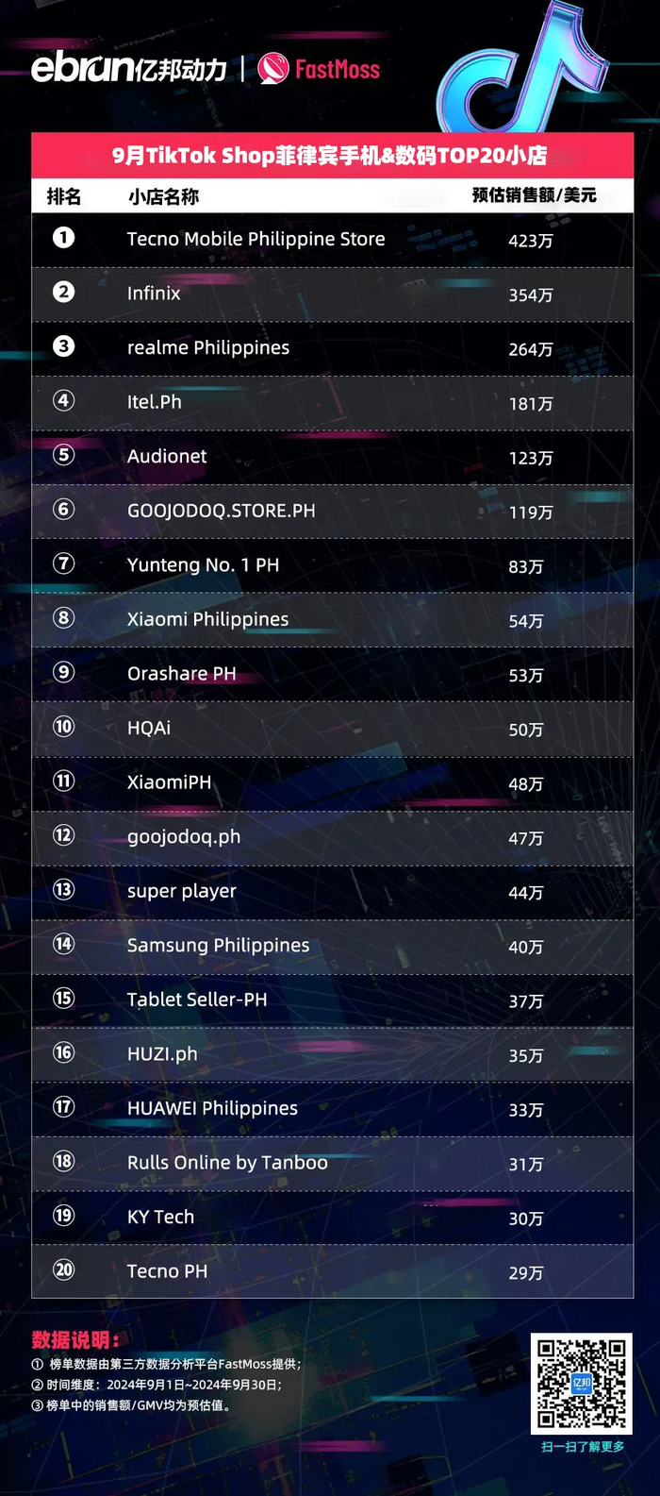Open Samsung Philippines store entry

(218, 946)
